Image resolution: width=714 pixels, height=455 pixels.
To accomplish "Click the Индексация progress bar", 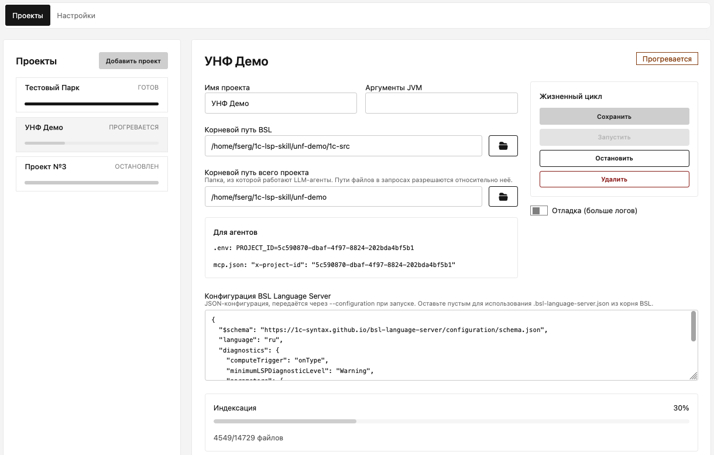I will [451, 421].
